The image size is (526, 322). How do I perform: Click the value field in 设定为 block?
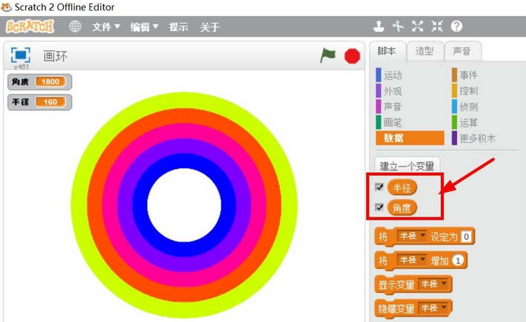[468, 237]
